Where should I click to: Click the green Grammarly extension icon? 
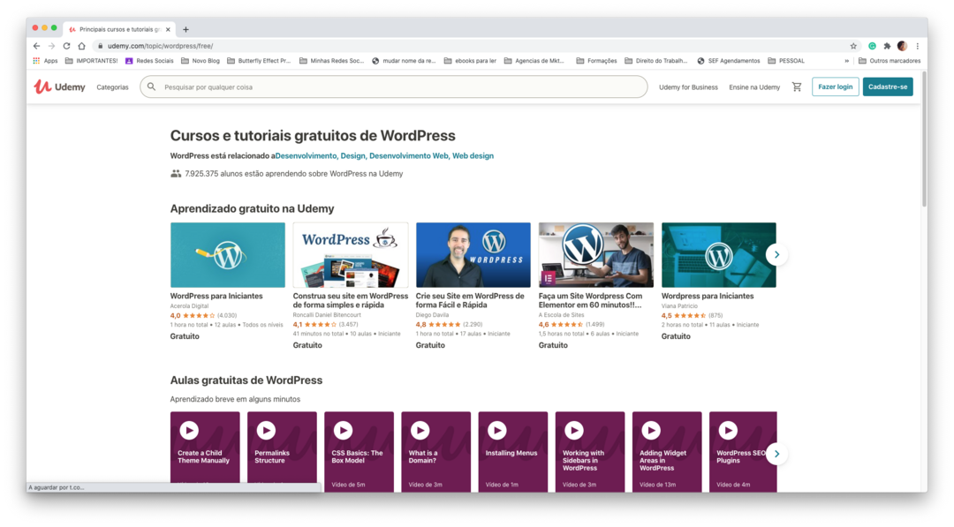(x=872, y=46)
